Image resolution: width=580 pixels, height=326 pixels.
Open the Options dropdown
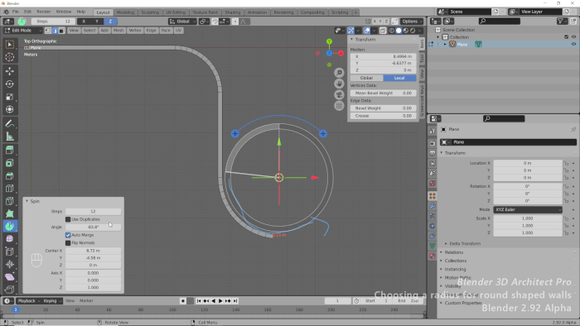(411, 22)
